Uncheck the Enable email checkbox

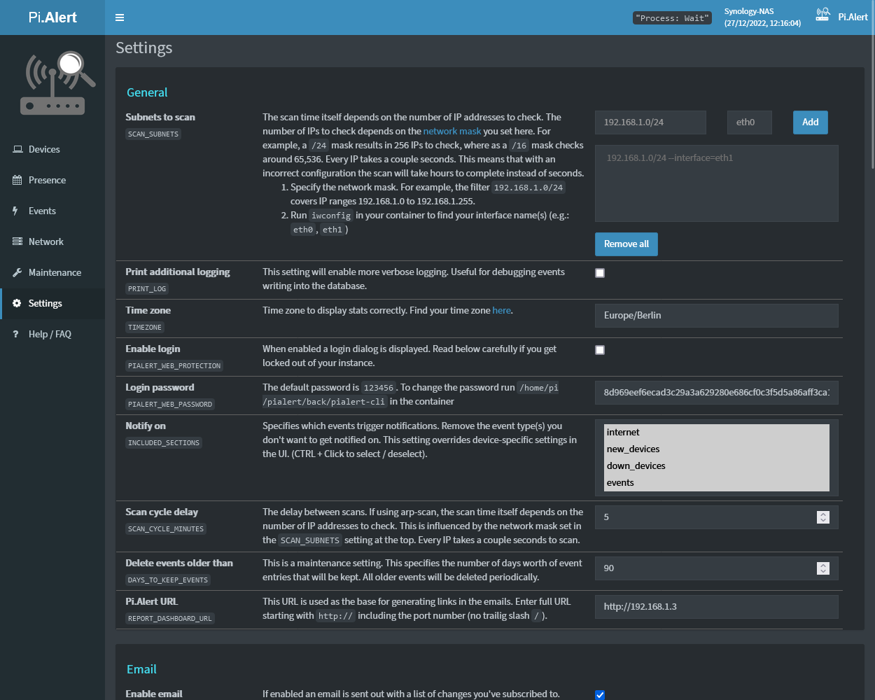pyautogui.click(x=600, y=694)
